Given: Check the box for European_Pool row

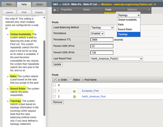Looking at the screenshot, I should (x=55, y=91).
